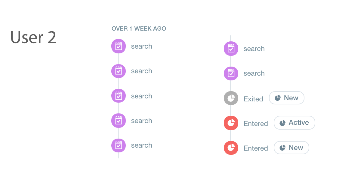The image size is (361, 180).
Task: Select the Exited event label
Action: point(253,99)
